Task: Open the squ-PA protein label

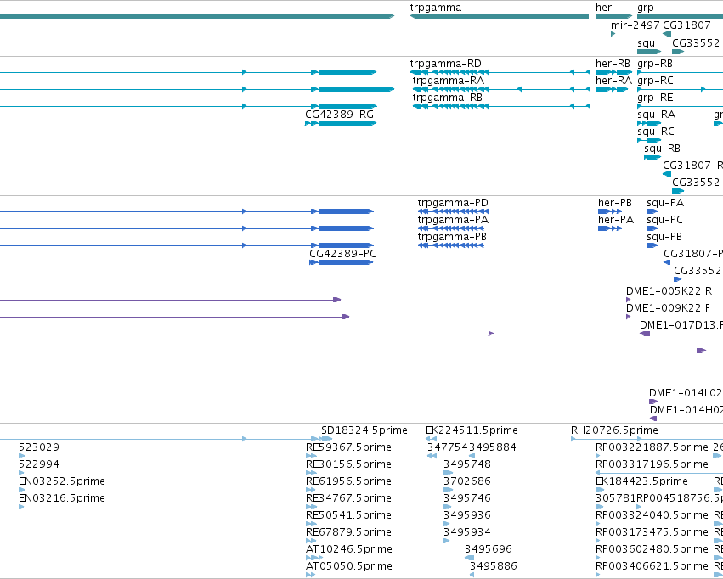Action: click(665, 203)
